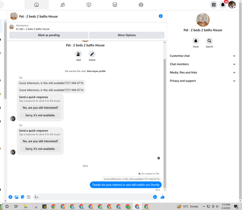Click the large listing photo in the right panel
242x210 pixels.
203,20
